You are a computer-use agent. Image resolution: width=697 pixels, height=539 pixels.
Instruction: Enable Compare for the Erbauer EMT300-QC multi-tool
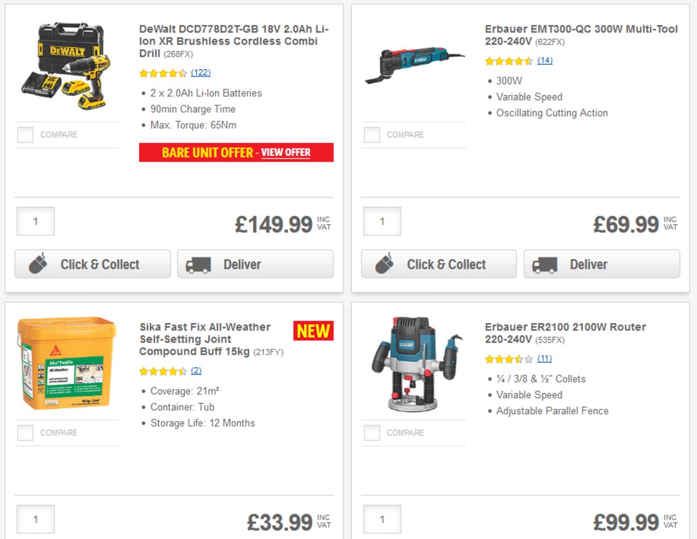click(x=372, y=134)
